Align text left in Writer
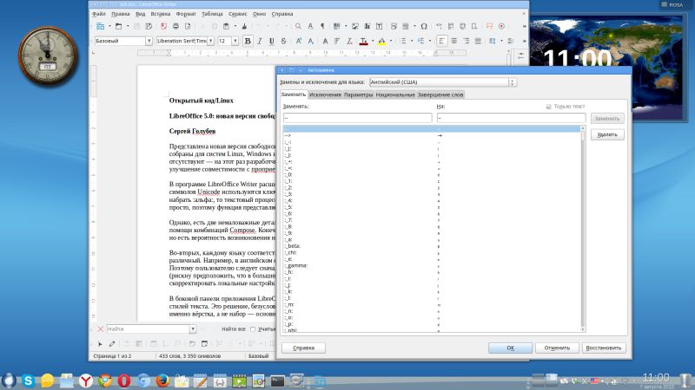 tap(441, 41)
